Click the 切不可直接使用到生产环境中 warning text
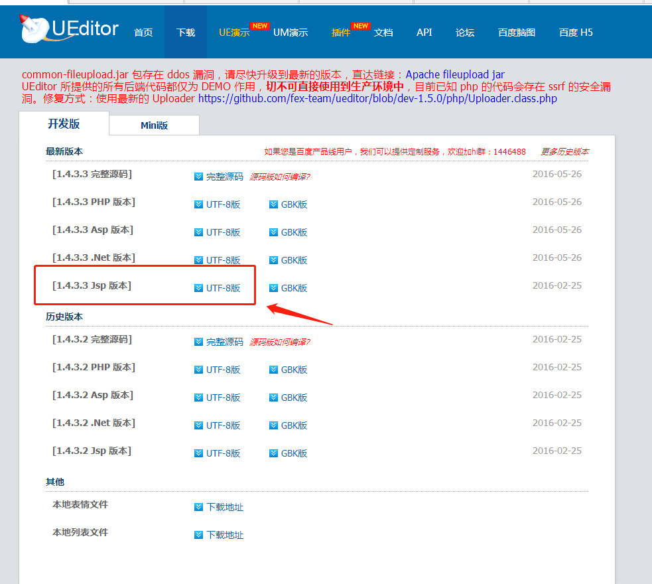Screen dimensions: 652x584 335,86
